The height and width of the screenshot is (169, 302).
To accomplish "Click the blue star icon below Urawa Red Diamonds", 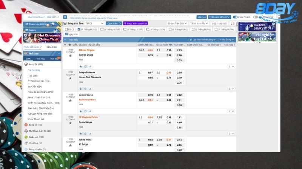I will pyautogui.click(x=81, y=89).
